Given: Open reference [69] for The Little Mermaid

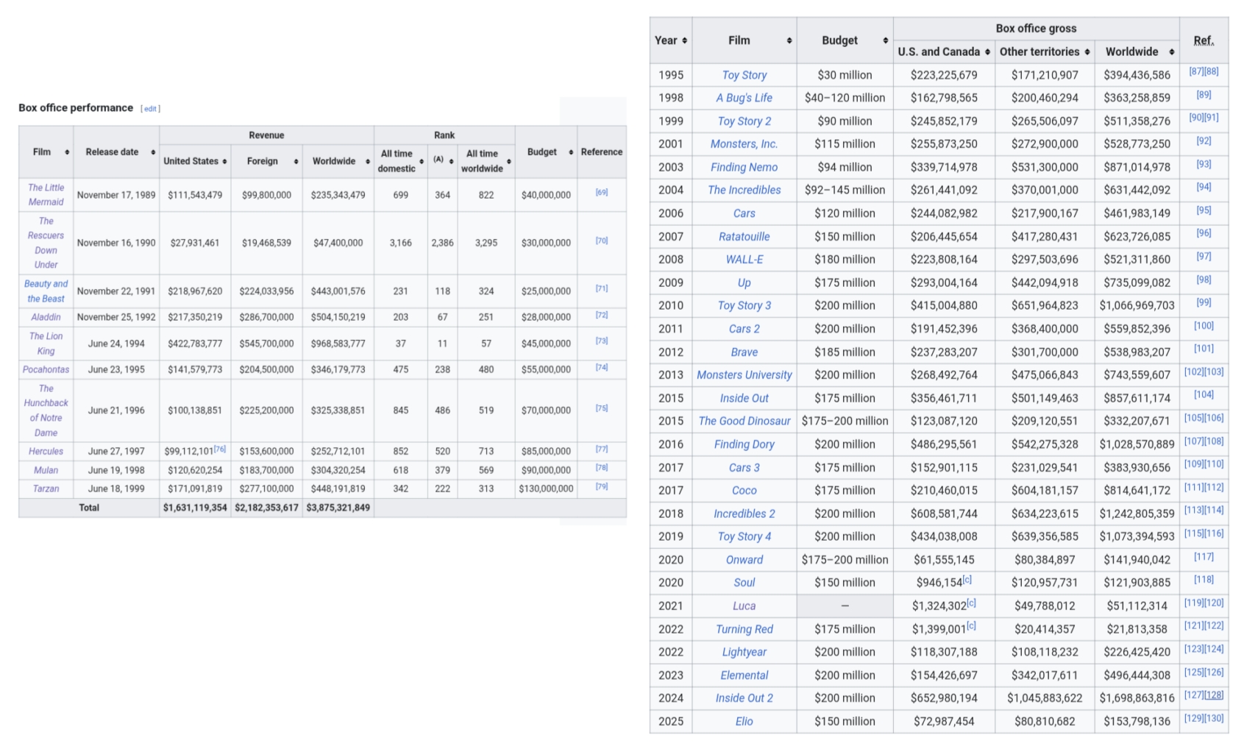Looking at the screenshot, I should [601, 192].
